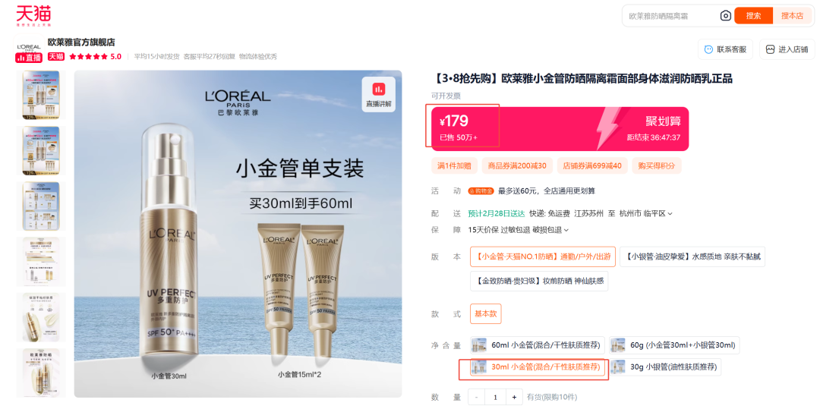Click 可开发票 text
This screenshot has width=820, height=406.
coord(446,96)
